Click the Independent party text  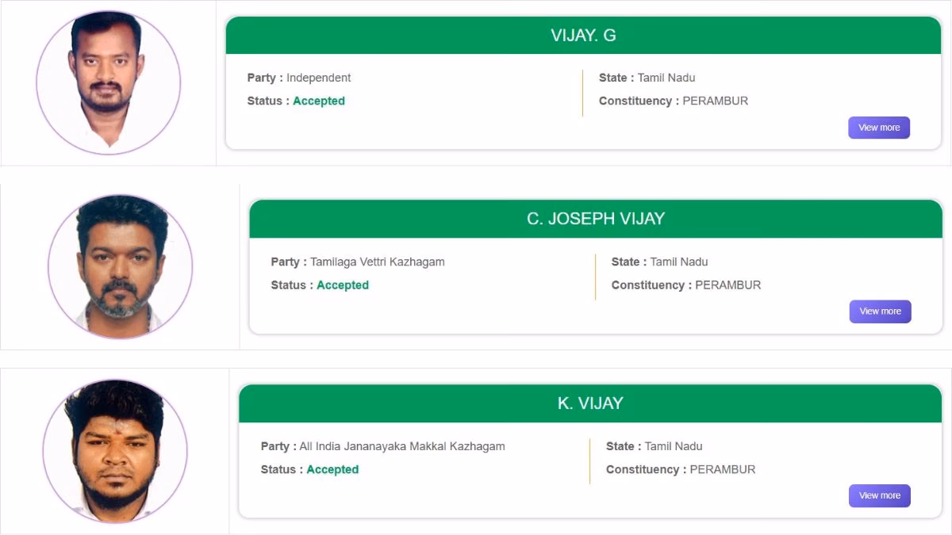(x=318, y=78)
